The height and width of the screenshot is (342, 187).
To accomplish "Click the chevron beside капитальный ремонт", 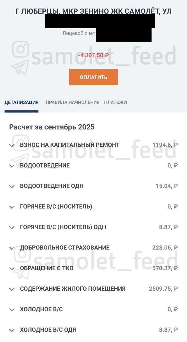I will click(12, 145).
